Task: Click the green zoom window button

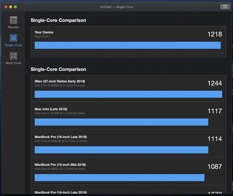Action: 16,7
